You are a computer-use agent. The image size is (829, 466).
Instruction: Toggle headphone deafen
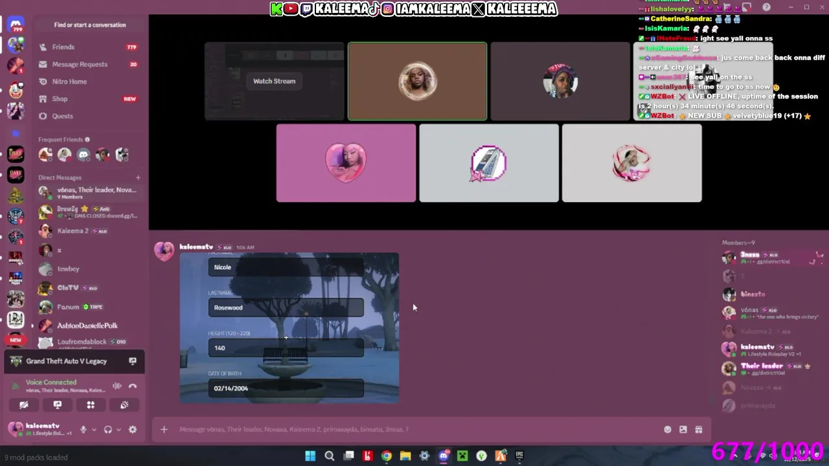point(108,429)
